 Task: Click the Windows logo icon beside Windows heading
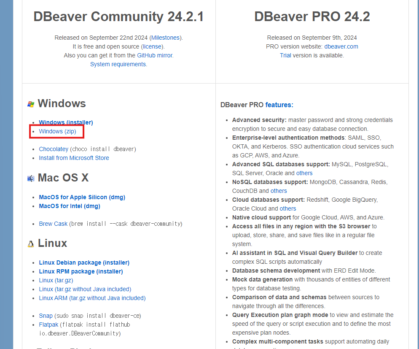(31, 104)
